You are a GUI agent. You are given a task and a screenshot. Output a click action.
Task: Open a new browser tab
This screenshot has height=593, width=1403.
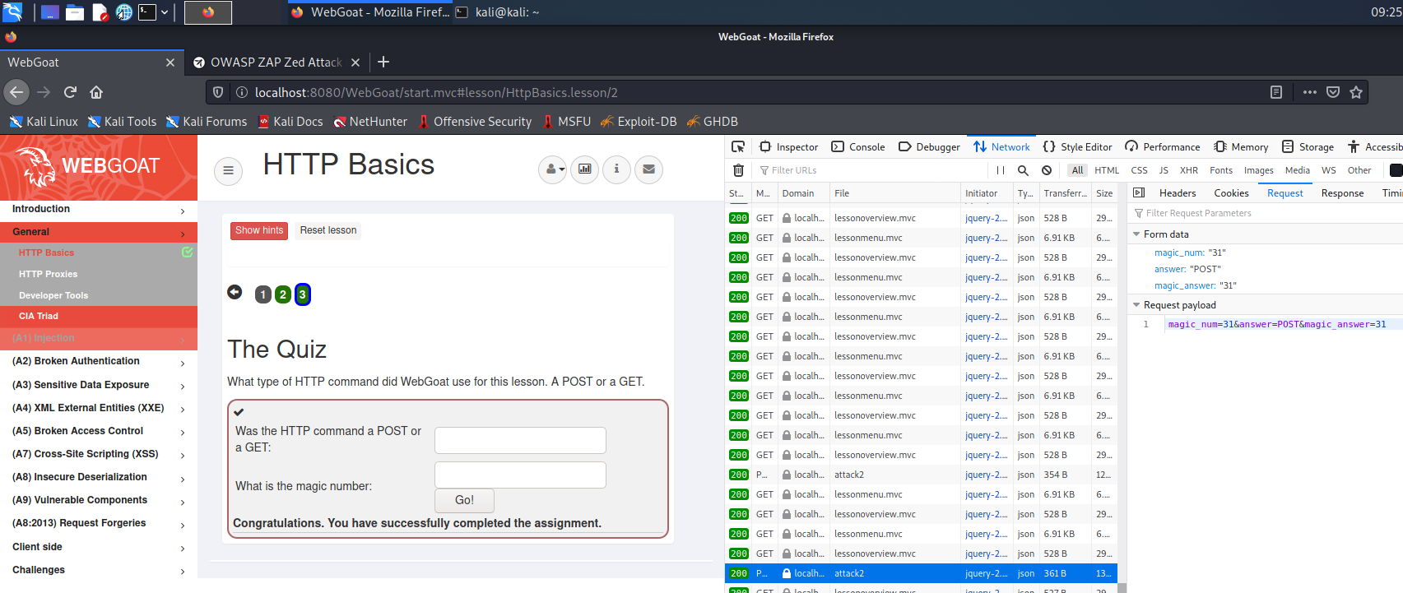coord(383,62)
